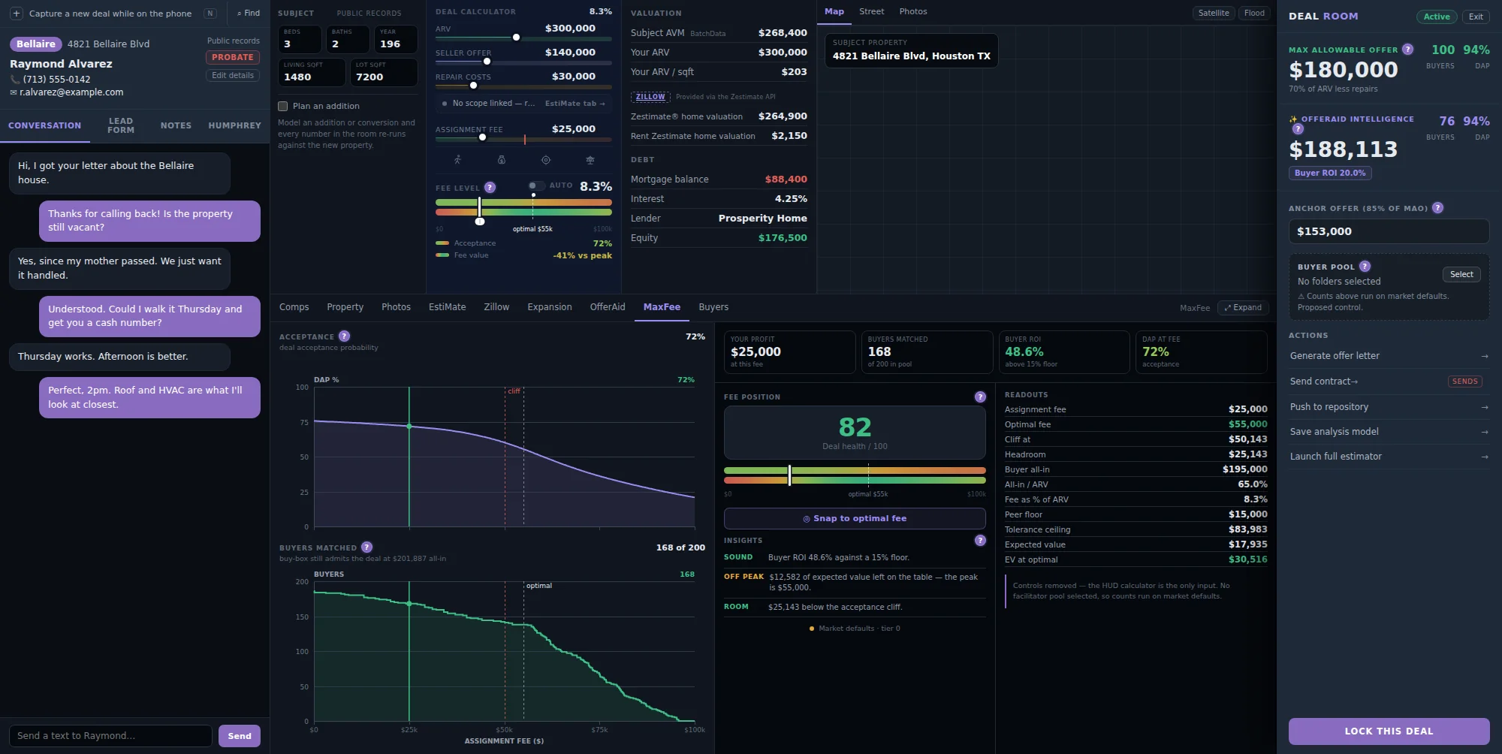Select the money-bag preset icon under Assignment Fee

pos(502,160)
